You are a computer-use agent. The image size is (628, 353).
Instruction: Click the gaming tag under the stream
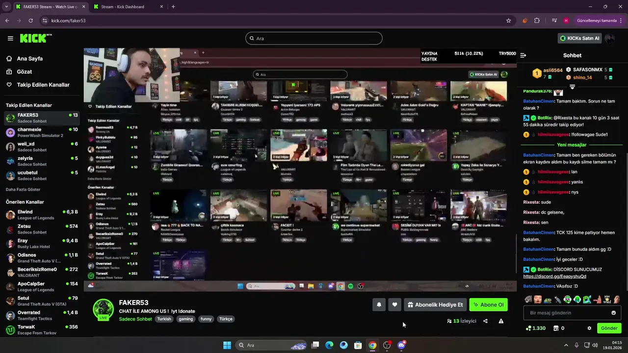pyautogui.click(x=185, y=319)
